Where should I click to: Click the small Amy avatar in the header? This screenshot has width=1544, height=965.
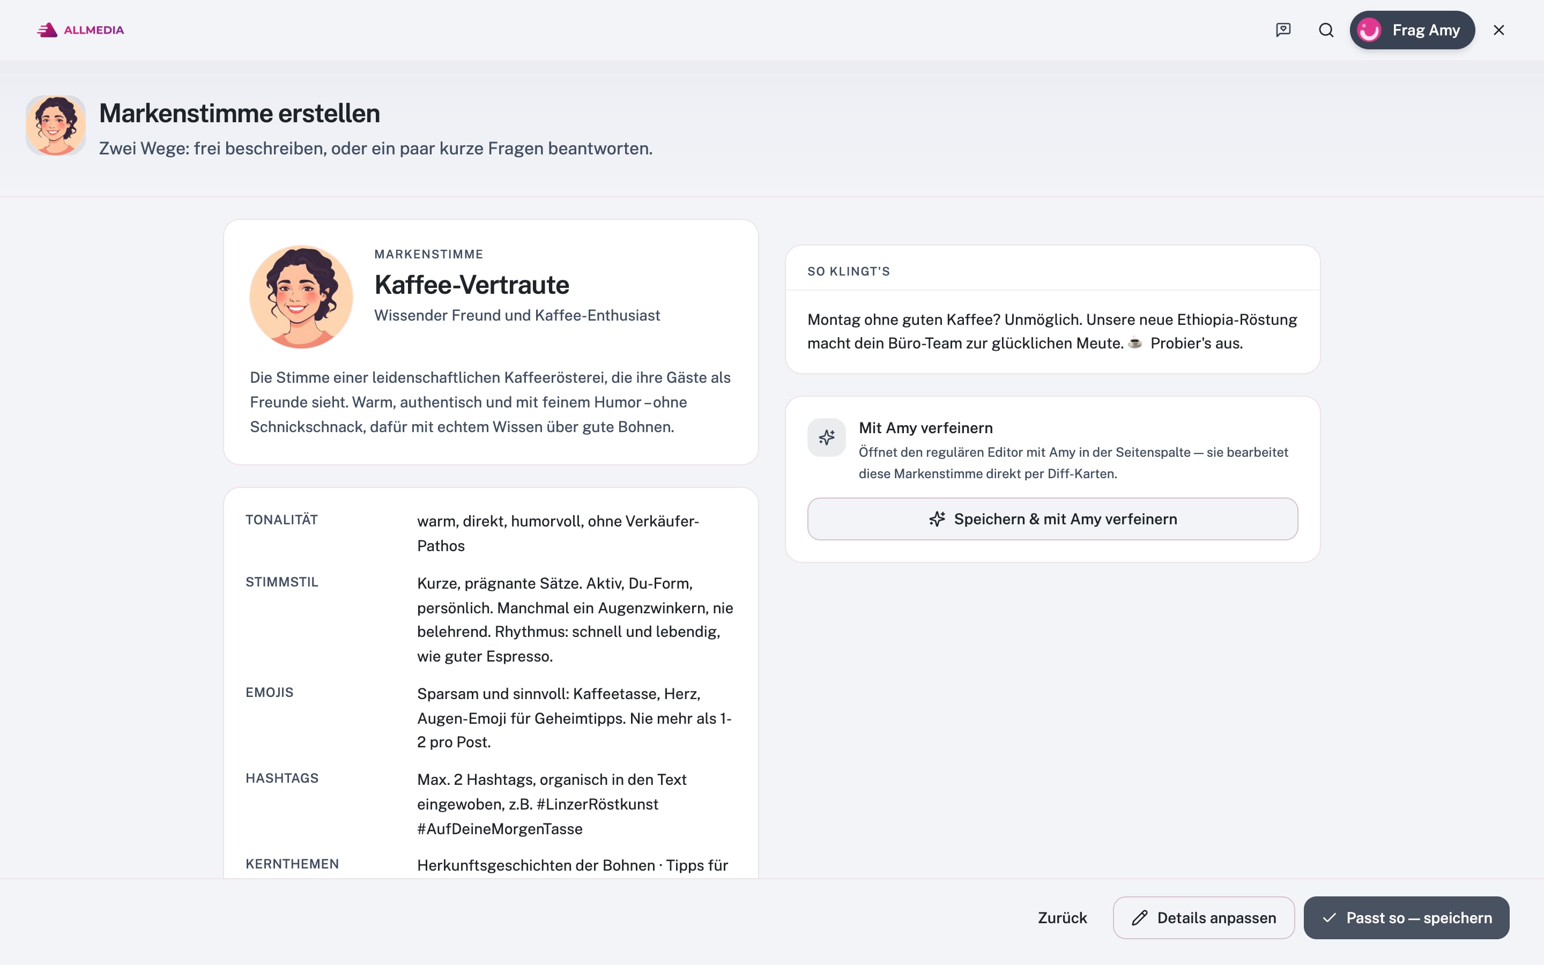click(x=56, y=126)
